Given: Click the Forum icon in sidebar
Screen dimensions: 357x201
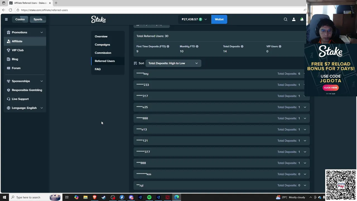Looking at the screenshot, I should point(8,68).
